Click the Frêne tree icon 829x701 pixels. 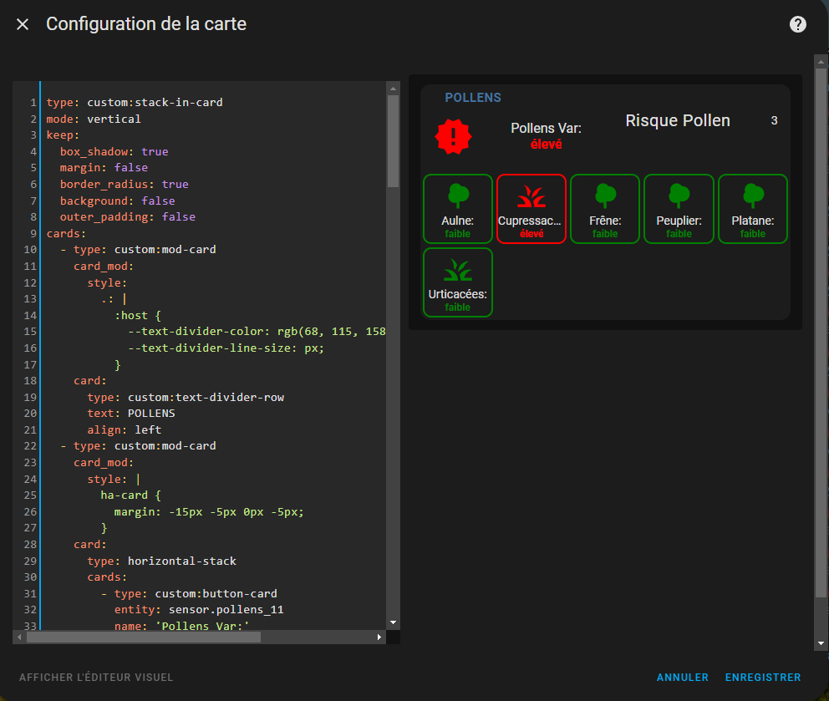point(605,196)
